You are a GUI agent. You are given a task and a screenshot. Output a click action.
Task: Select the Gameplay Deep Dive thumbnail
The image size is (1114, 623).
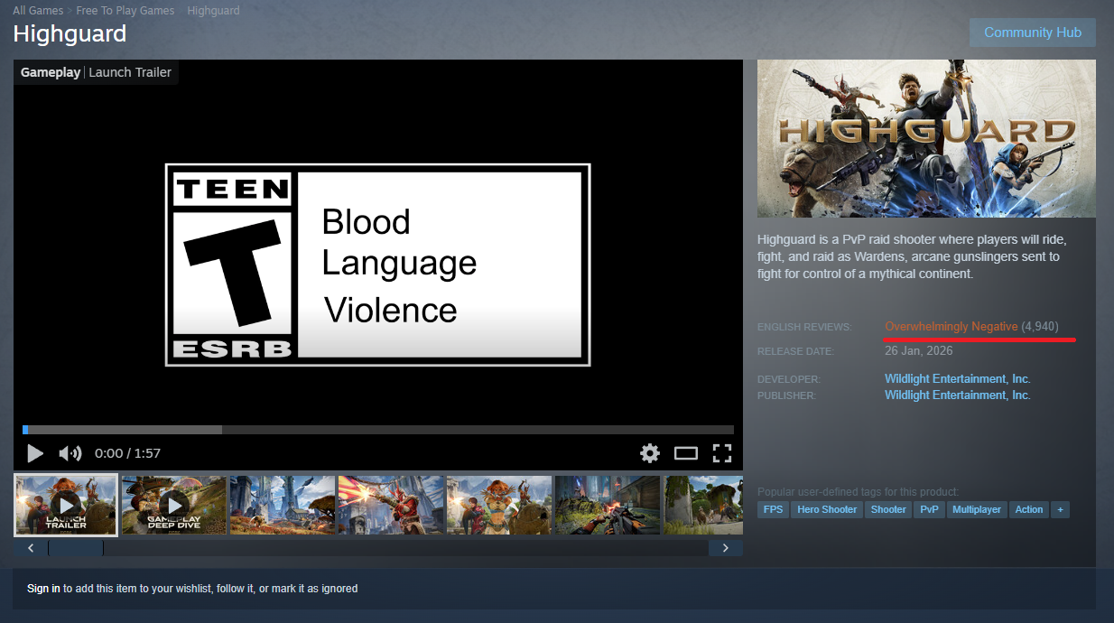[174, 505]
